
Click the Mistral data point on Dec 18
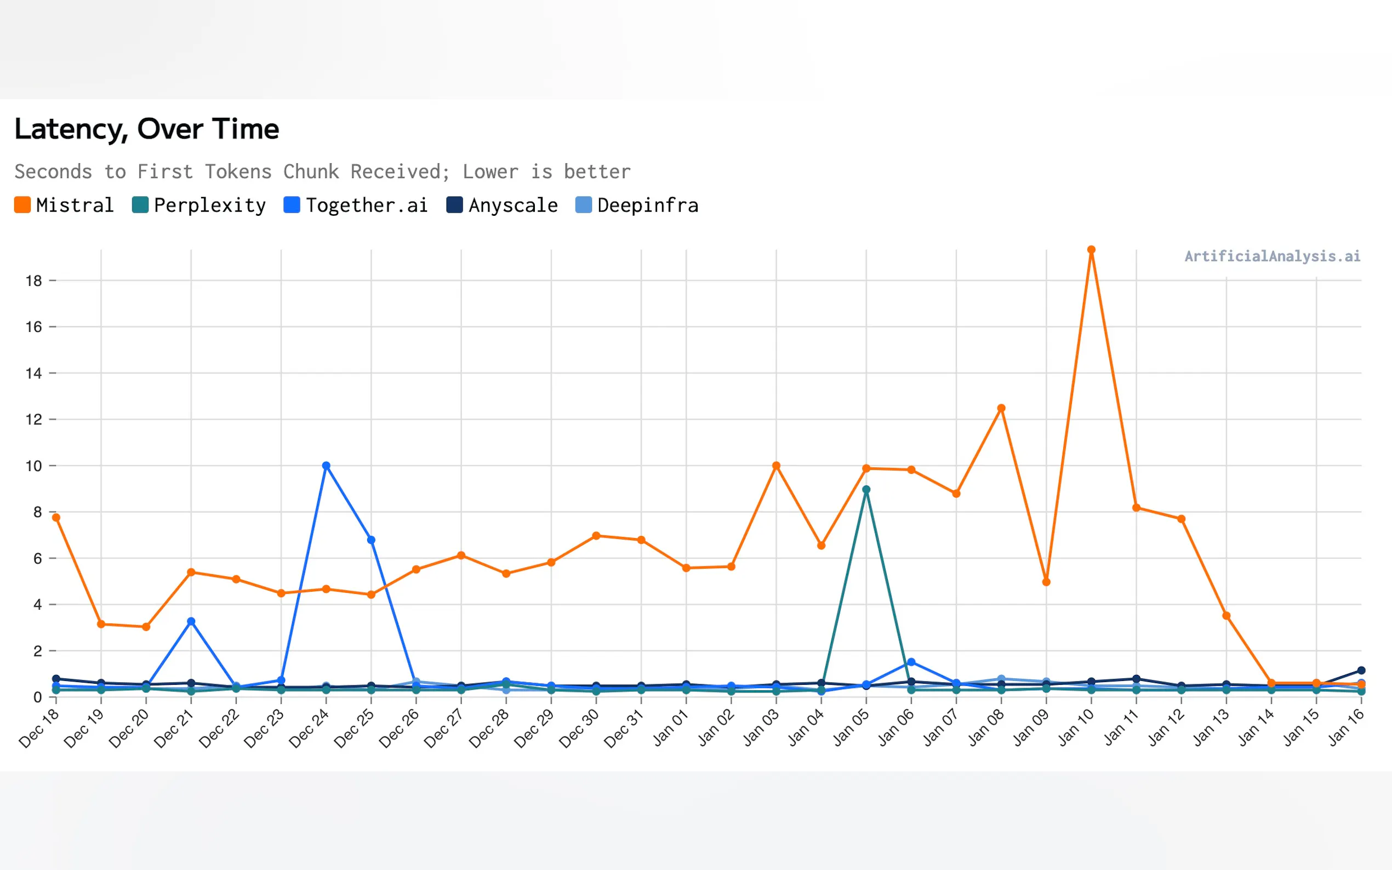click(x=56, y=517)
